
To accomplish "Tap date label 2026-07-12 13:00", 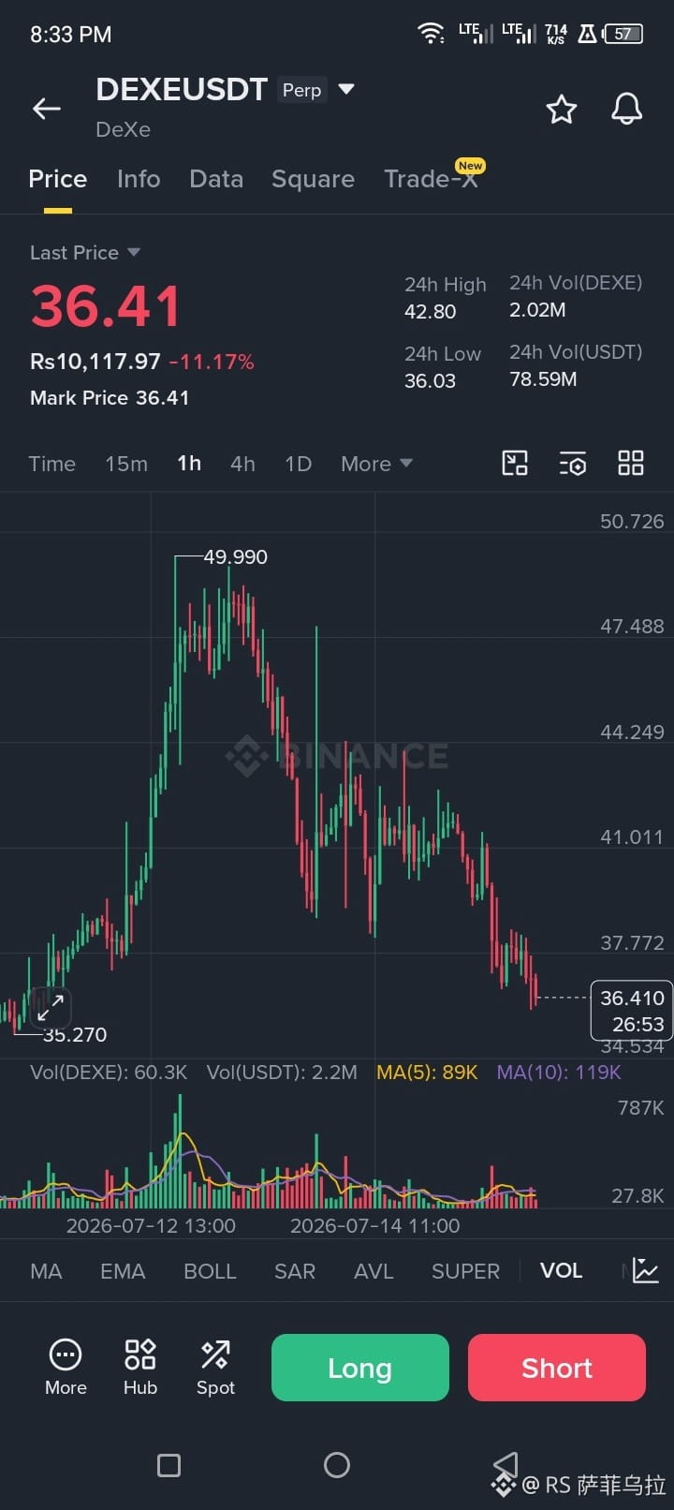I will point(151,1225).
